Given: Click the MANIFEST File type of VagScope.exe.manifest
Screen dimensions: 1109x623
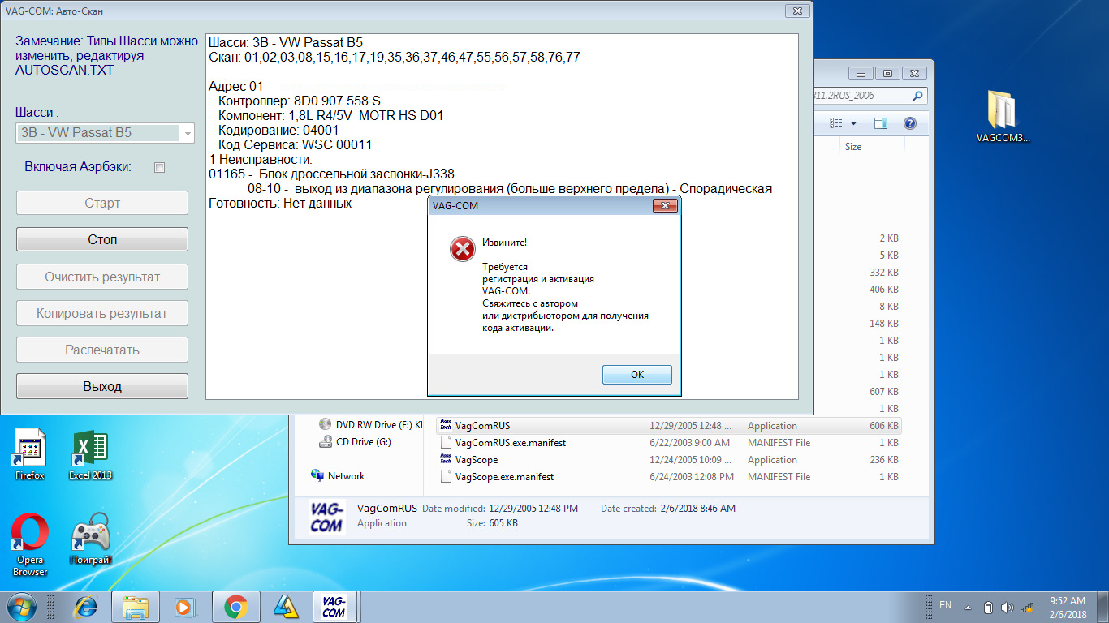Looking at the screenshot, I should (x=779, y=477).
